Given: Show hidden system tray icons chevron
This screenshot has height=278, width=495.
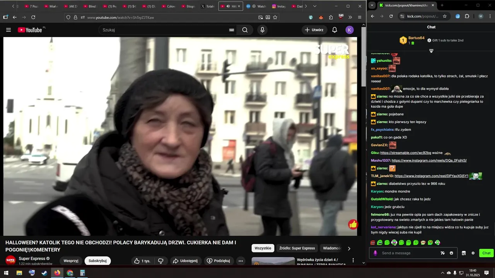Looking at the screenshot, I should [x=443, y=273].
